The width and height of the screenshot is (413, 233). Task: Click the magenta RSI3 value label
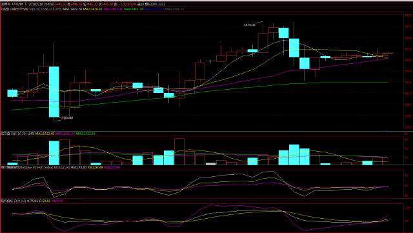112,167
